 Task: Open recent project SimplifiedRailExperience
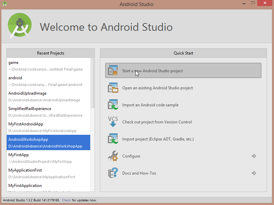click(48, 112)
